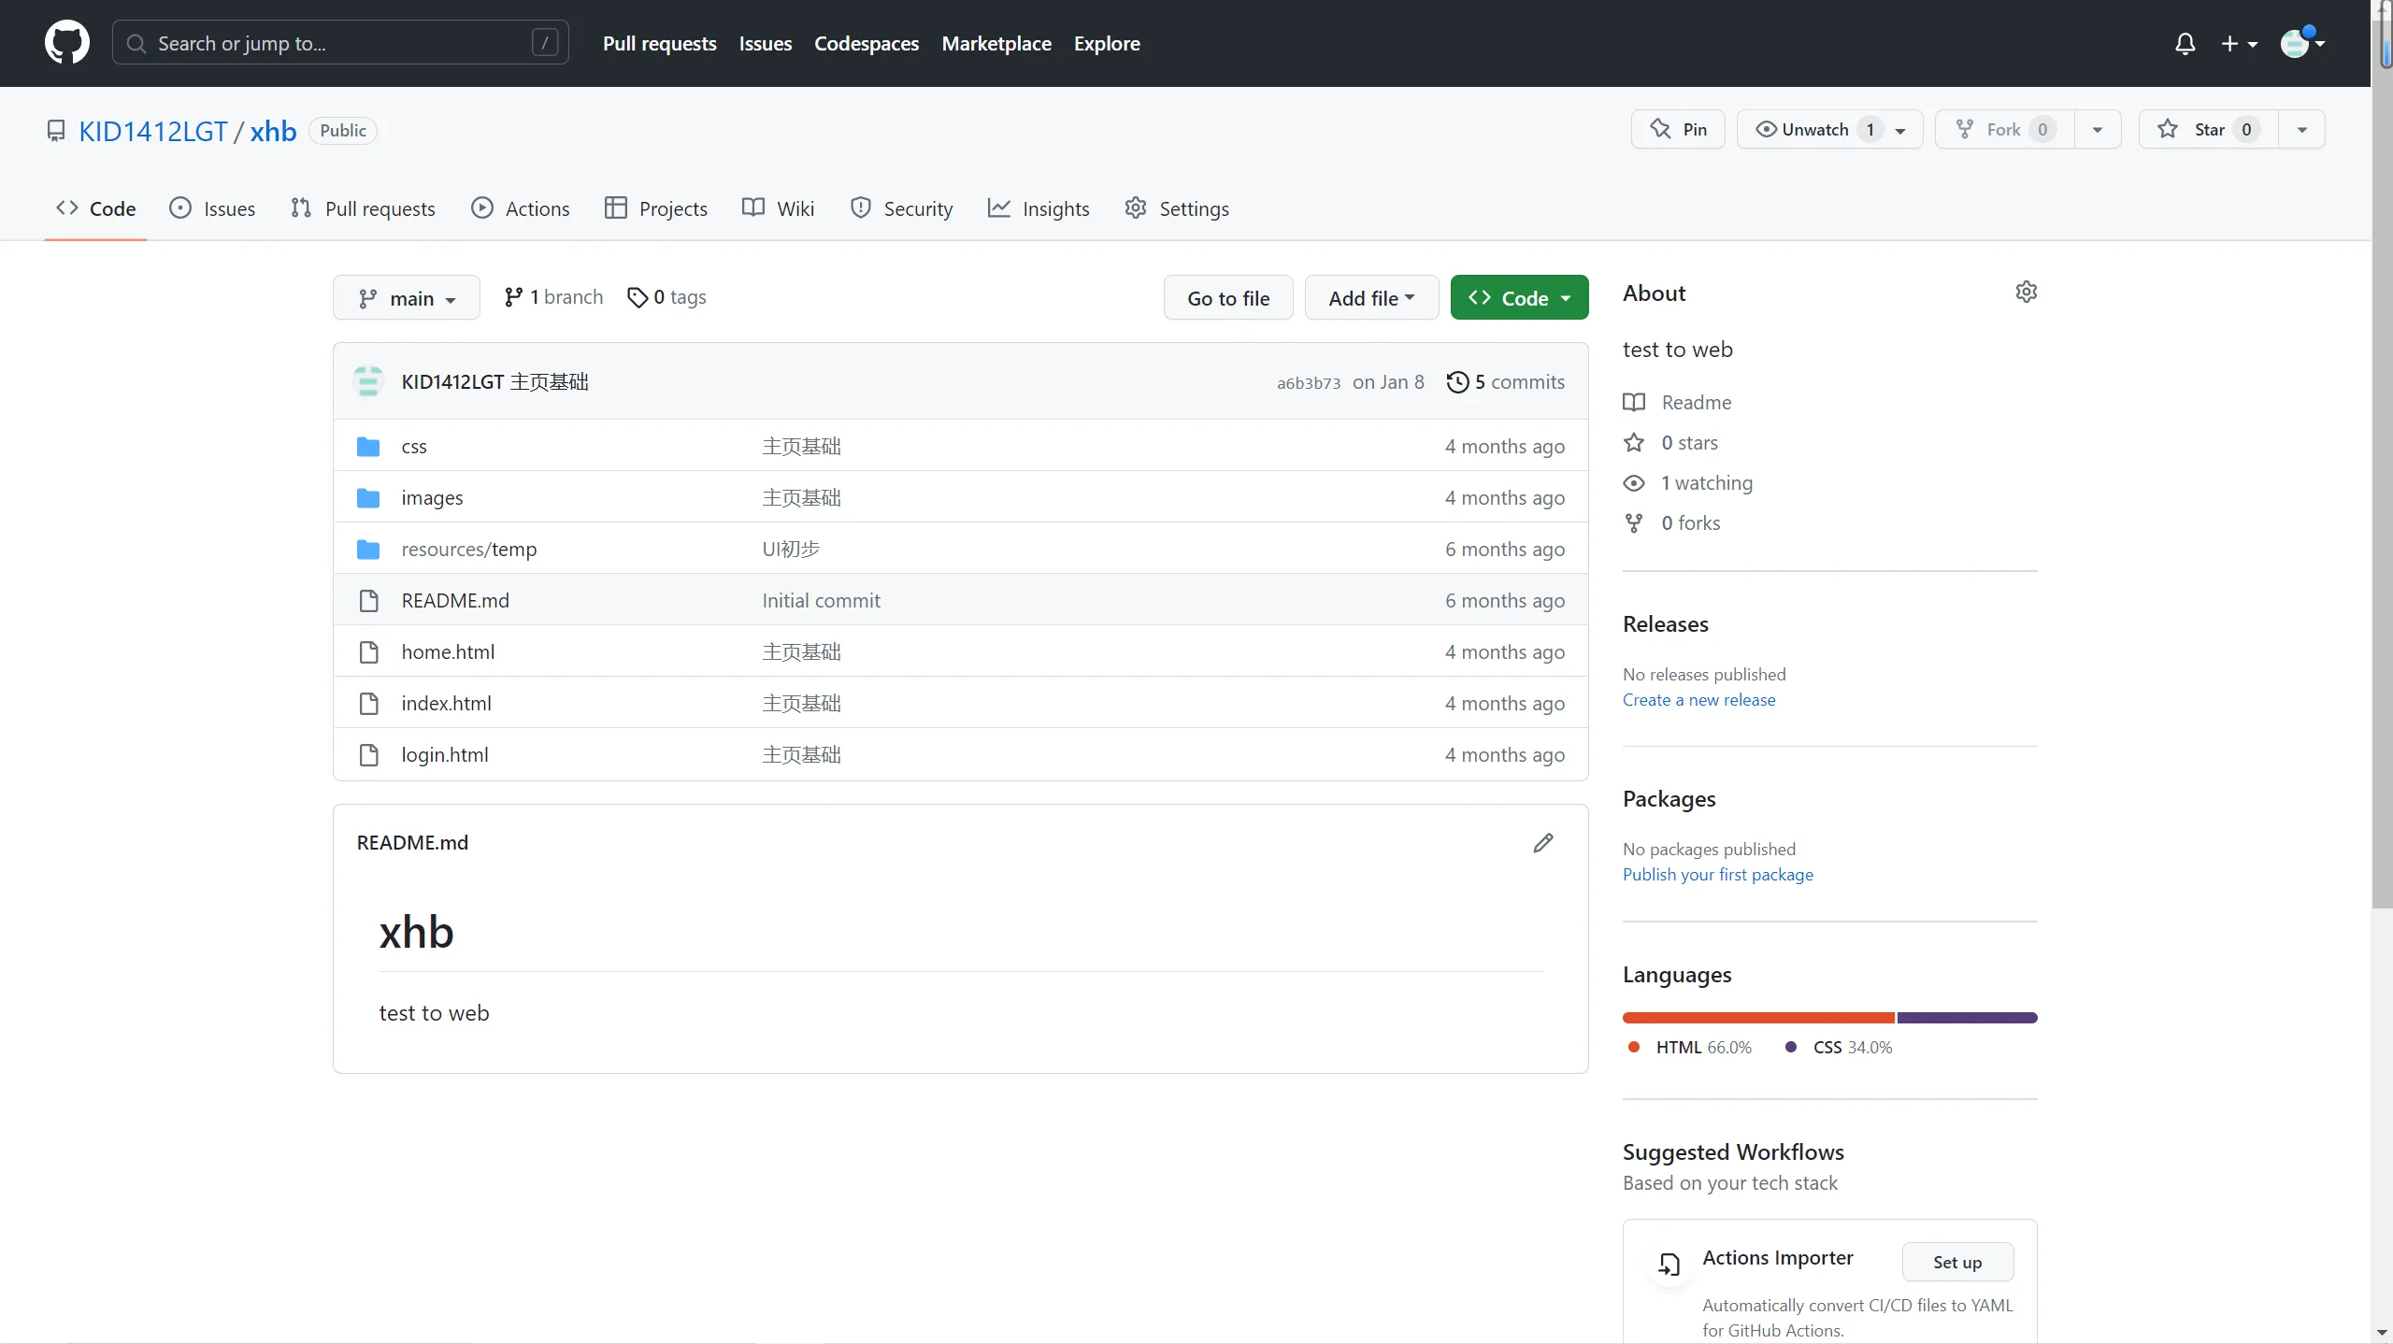Click the search magnifier icon
2393x1344 pixels.
pyautogui.click(x=136, y=44)
